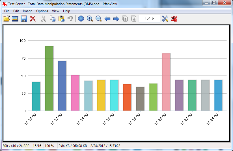The width and height of the screenshot is (233, 151).
Task: Click the tall green bar in the chart
Action: [49, 79]
